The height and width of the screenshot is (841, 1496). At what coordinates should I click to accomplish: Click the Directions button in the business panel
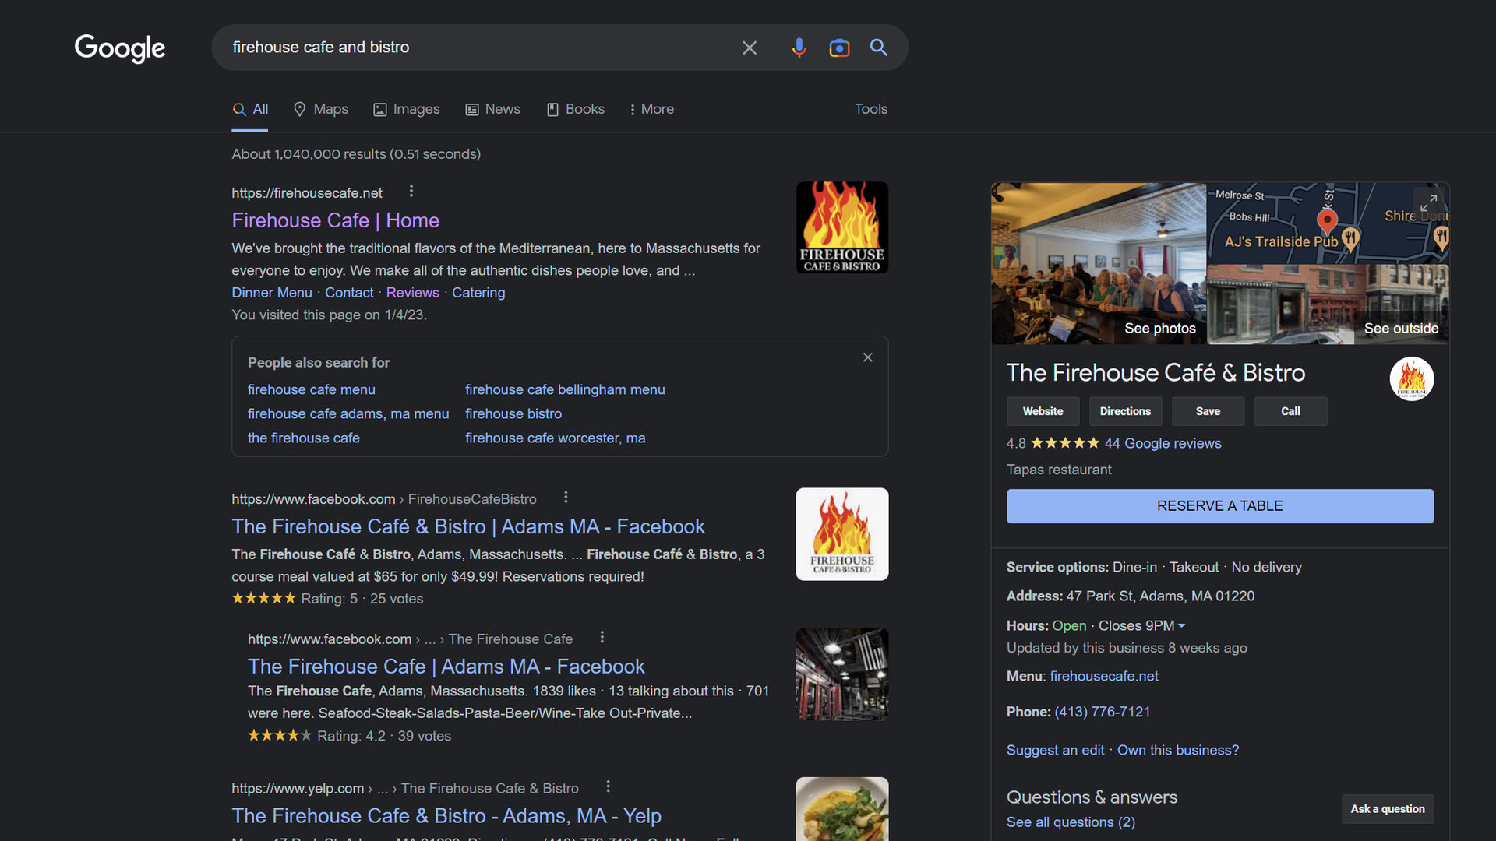[1125, 411]
